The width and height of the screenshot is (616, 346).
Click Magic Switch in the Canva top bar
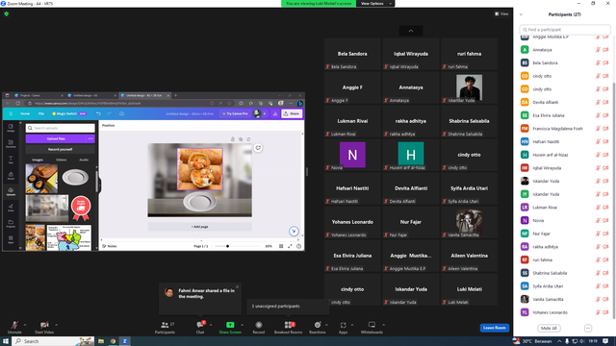(x=68, y=113)
